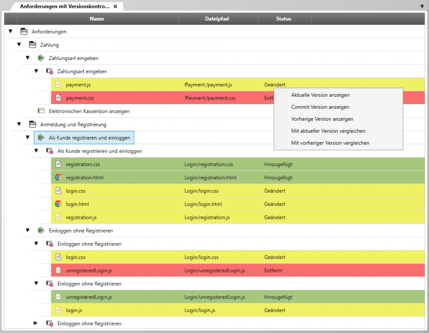
Task: Click the payment.js file icon
Action: click(x=58, y=84)
